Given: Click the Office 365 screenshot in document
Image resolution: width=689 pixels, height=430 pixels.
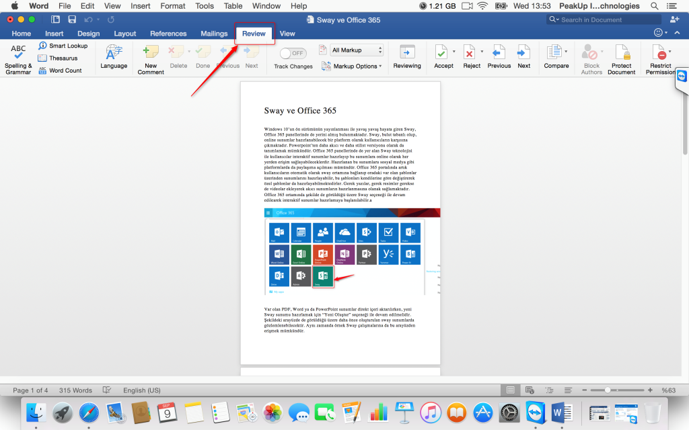Looking at the screenshot, I should coord(352,251).
